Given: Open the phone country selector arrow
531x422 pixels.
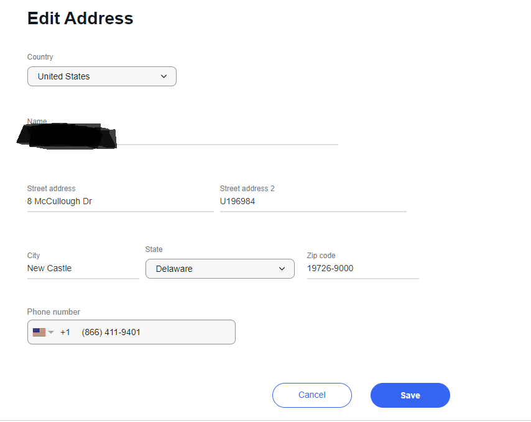Looking at the screenshot, I should pos(52,332).
